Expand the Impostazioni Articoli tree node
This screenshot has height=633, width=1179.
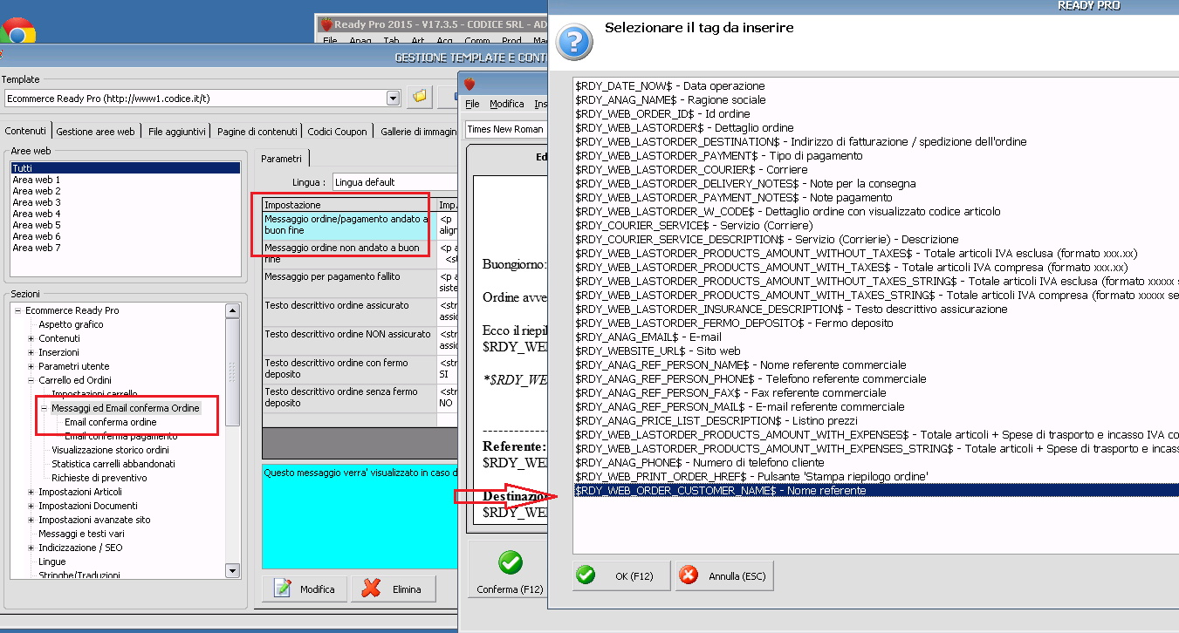click(x=31, y=492)
